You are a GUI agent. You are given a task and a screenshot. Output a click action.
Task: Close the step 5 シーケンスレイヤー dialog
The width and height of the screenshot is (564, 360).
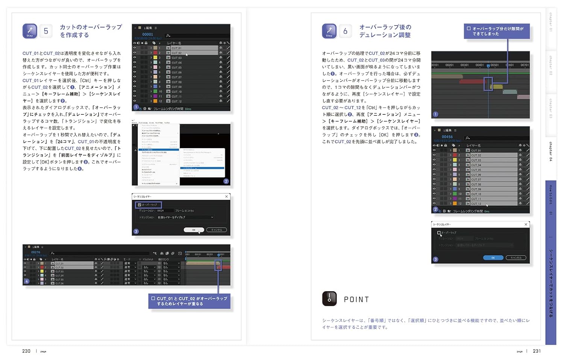click(226, 197)
